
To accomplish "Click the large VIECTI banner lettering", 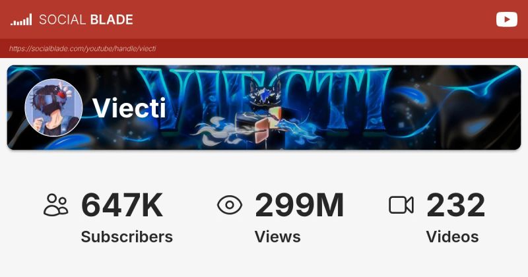I will tap(266, 100).
